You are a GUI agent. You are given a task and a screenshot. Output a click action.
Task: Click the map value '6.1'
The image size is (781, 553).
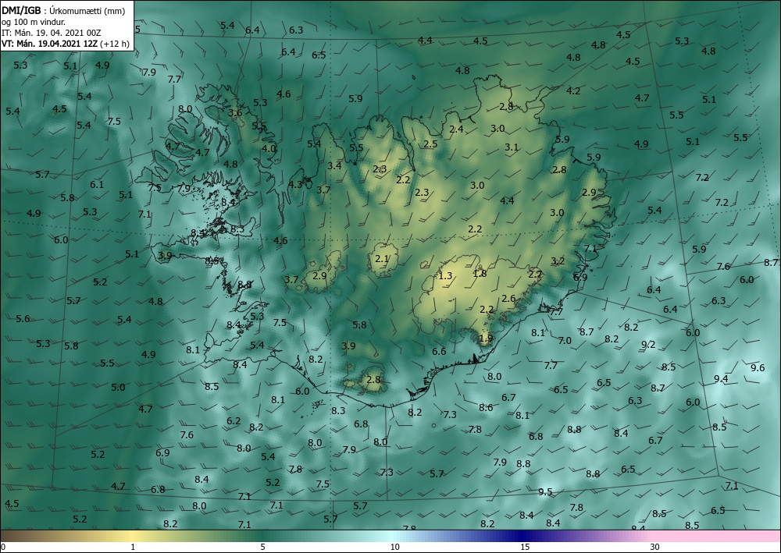pos(97,185)
